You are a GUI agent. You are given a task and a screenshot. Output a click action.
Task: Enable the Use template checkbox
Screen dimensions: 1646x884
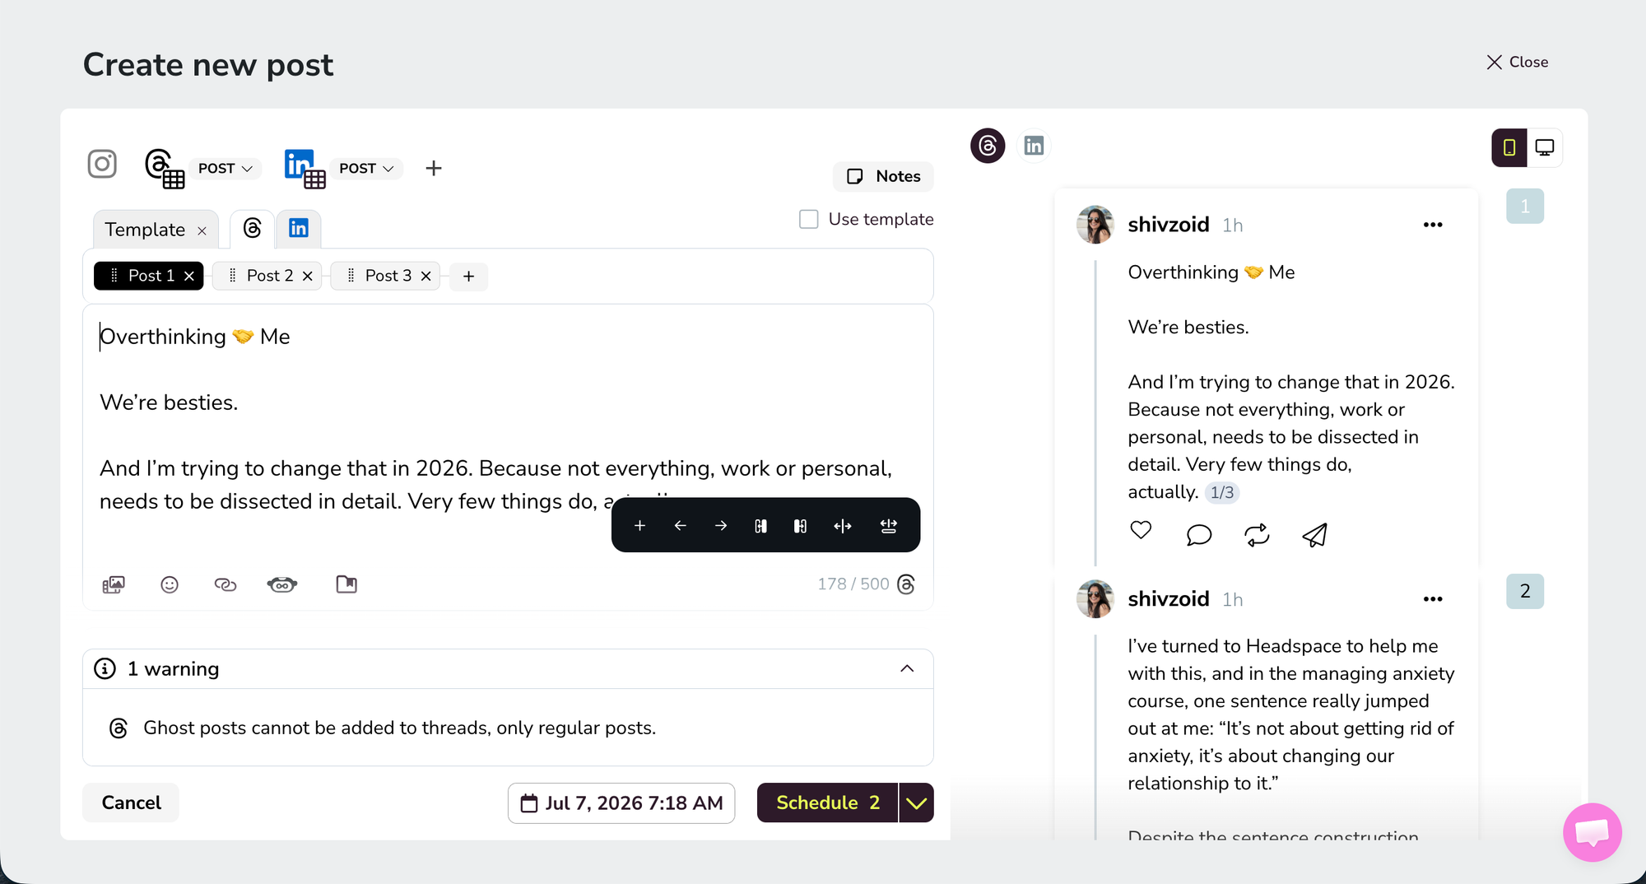pyautogui.click(x=809, y=219)
